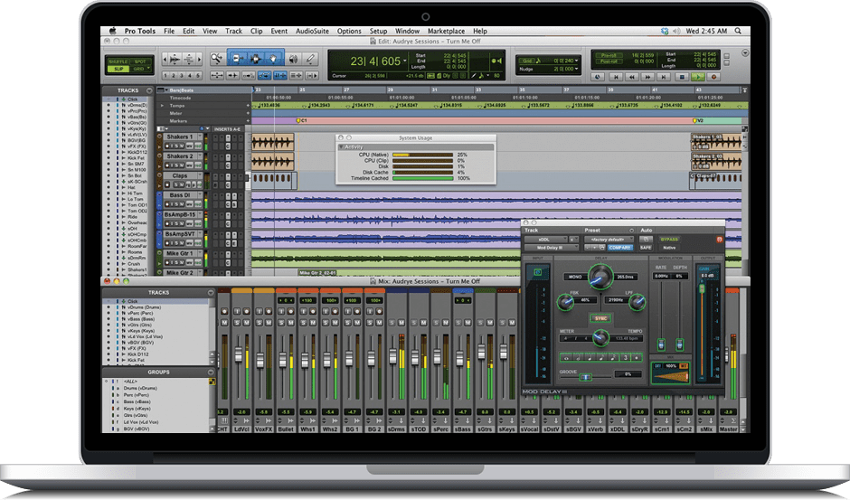
Task: Click the Shakers 1 track name
Action: [180, 137]
